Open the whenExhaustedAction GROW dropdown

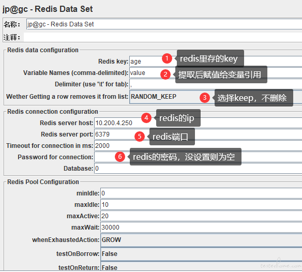pos(201,240)
